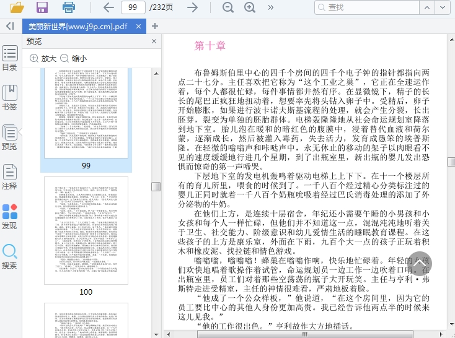Close the 预览 preview panel
The width and height of the screenshot is (455, 338).
pyautogui.click(x=154, y=41)
